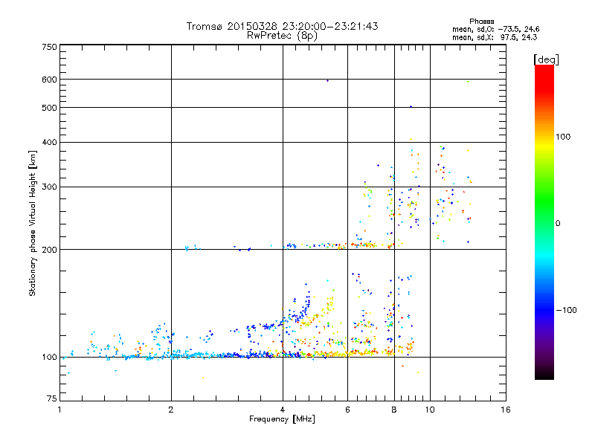Click the y-axis tick label '200'
This screenshot has height=446, width=595.
tap(49, 250)
